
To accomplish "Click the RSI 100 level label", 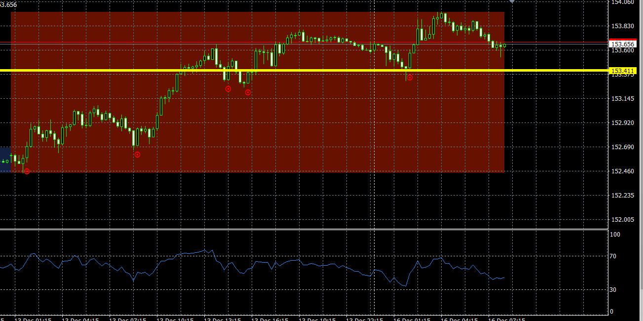I will 615,235.
